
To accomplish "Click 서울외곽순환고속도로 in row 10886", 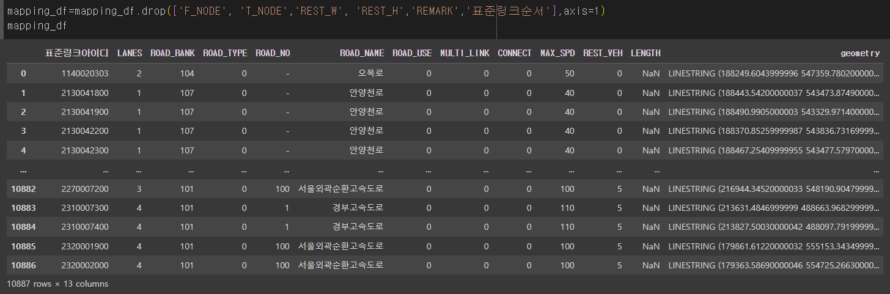I will [341, 266].
